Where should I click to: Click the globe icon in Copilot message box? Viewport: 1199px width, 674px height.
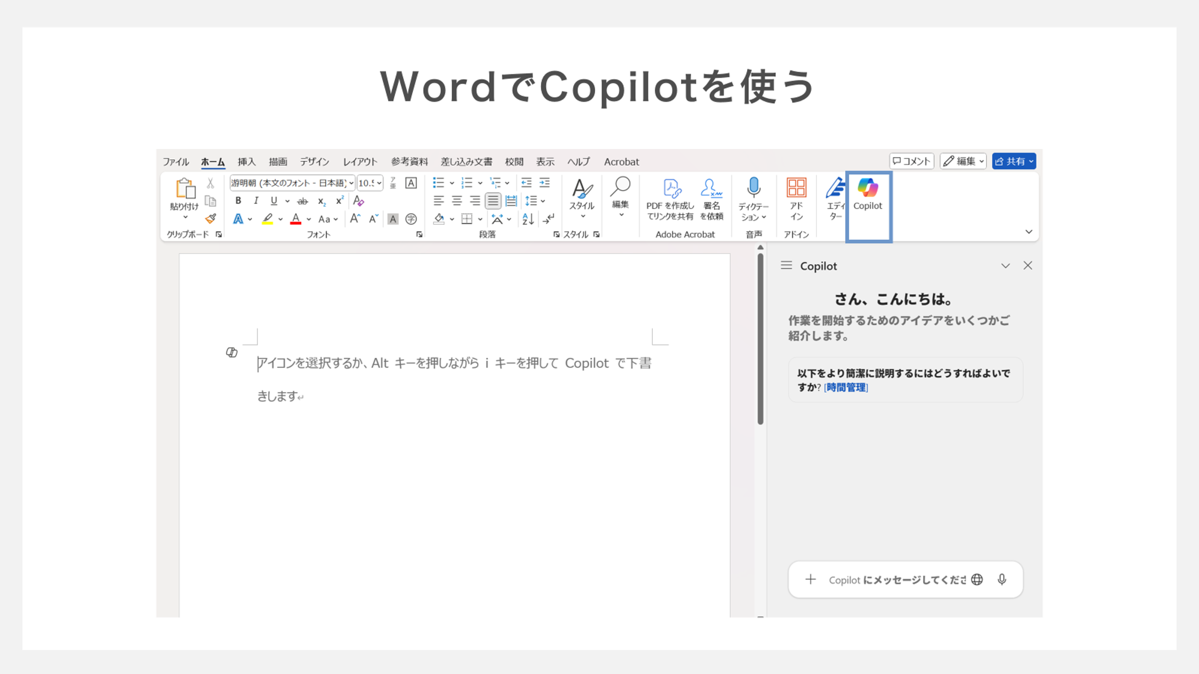click(x=977, y=580)
